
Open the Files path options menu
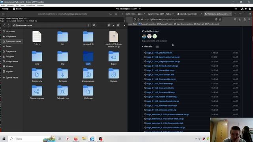89,25
